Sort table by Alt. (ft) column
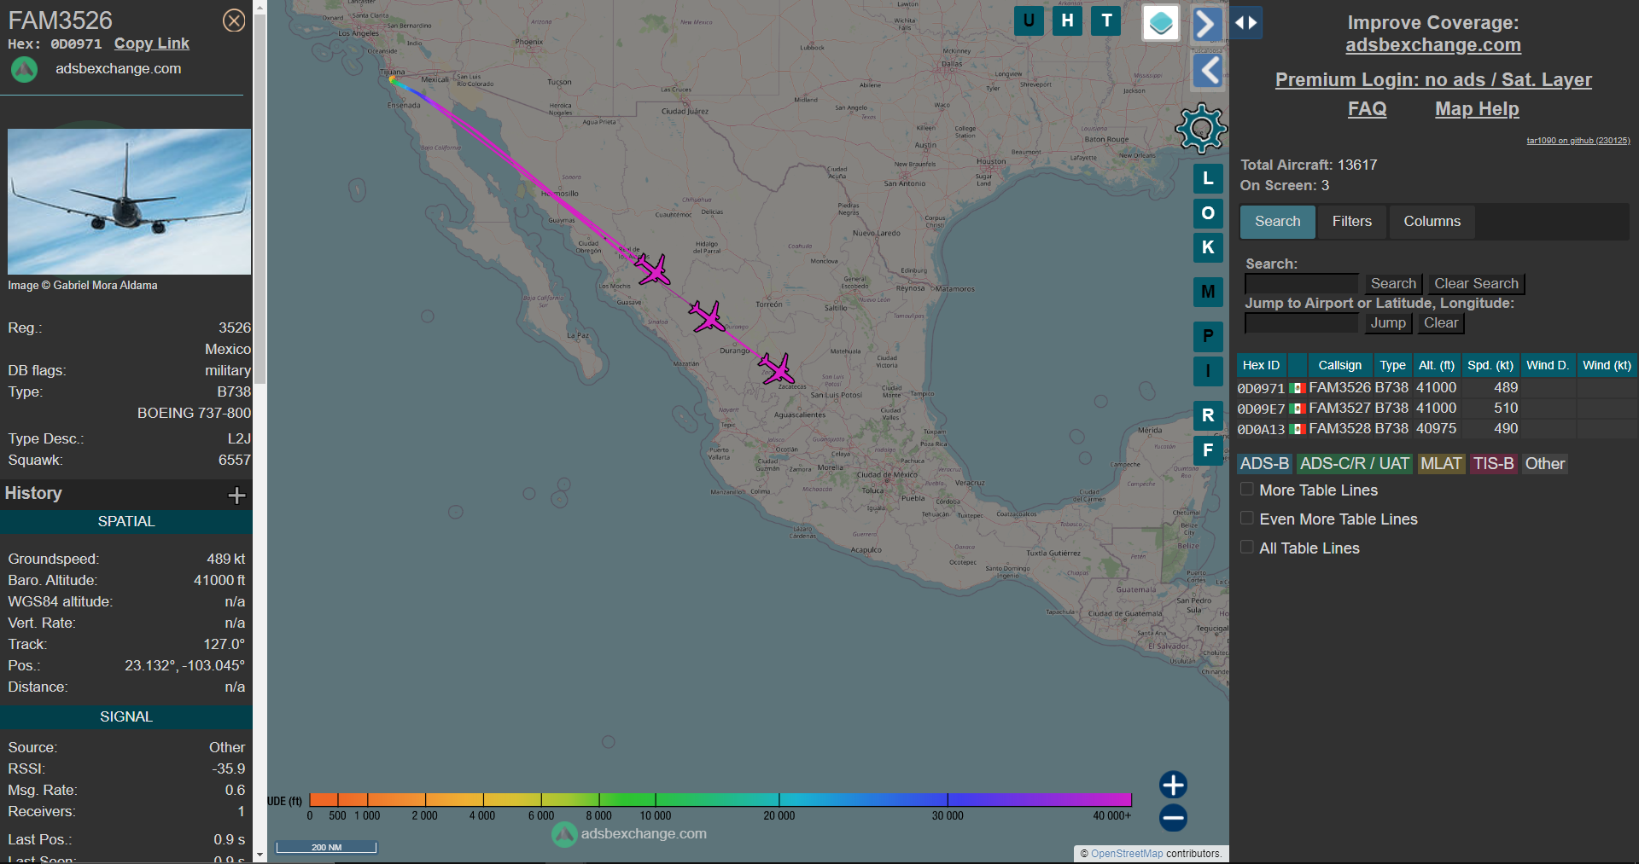The image size is (1639, 864). pos(1437,365)
